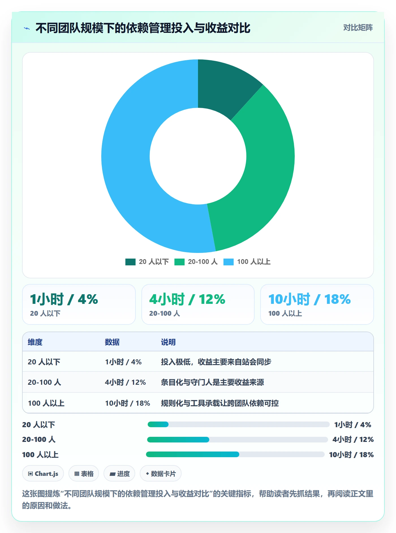The width and height of the screenshot is (396, 533).
Task: Select the 1小时 / 4% data card
Action: pos(79,304)
